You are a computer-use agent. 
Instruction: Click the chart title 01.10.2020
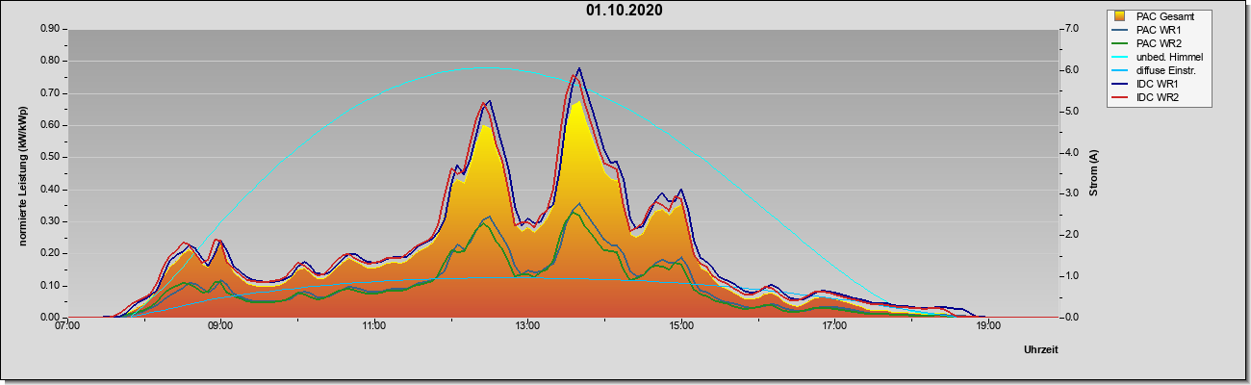click(x=624, y=11)
